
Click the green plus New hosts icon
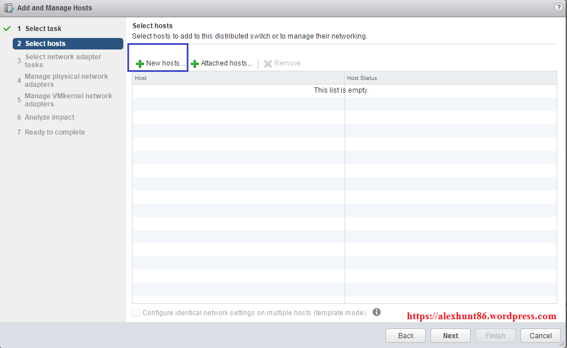coord(140,64)
